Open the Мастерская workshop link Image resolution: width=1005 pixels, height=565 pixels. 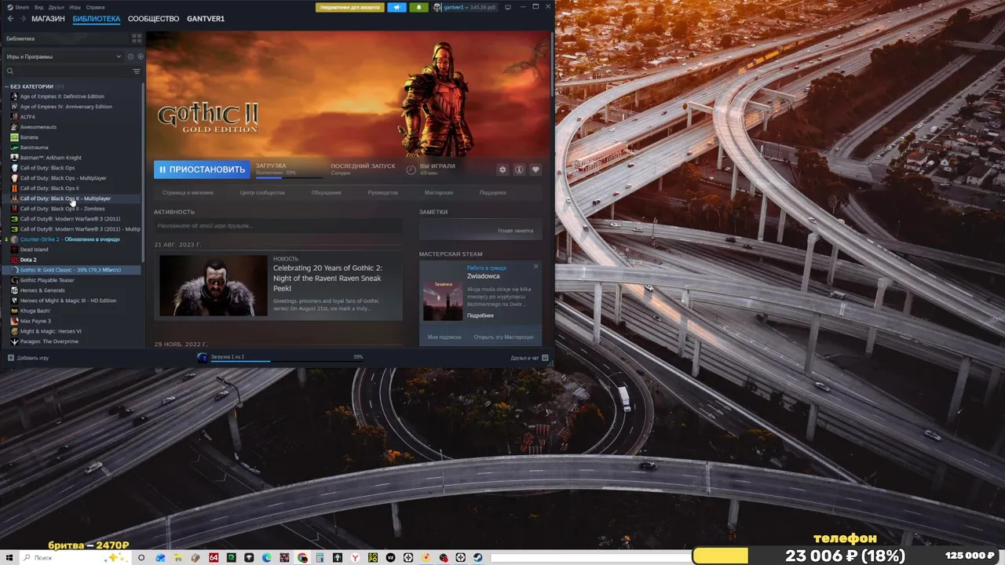click(439, 192)
